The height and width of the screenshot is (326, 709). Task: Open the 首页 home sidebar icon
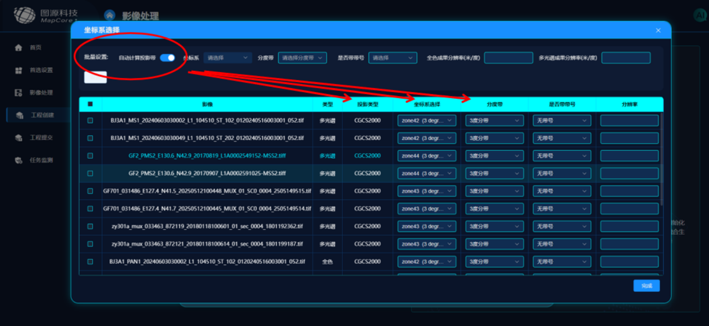19,48
